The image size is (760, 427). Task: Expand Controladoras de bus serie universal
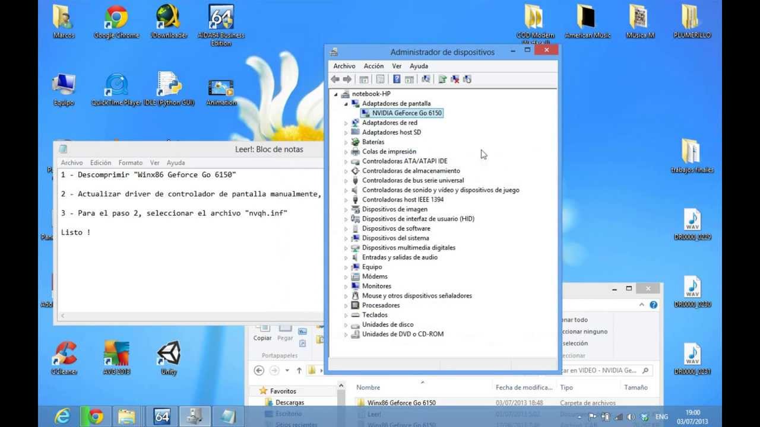point(346,180)
